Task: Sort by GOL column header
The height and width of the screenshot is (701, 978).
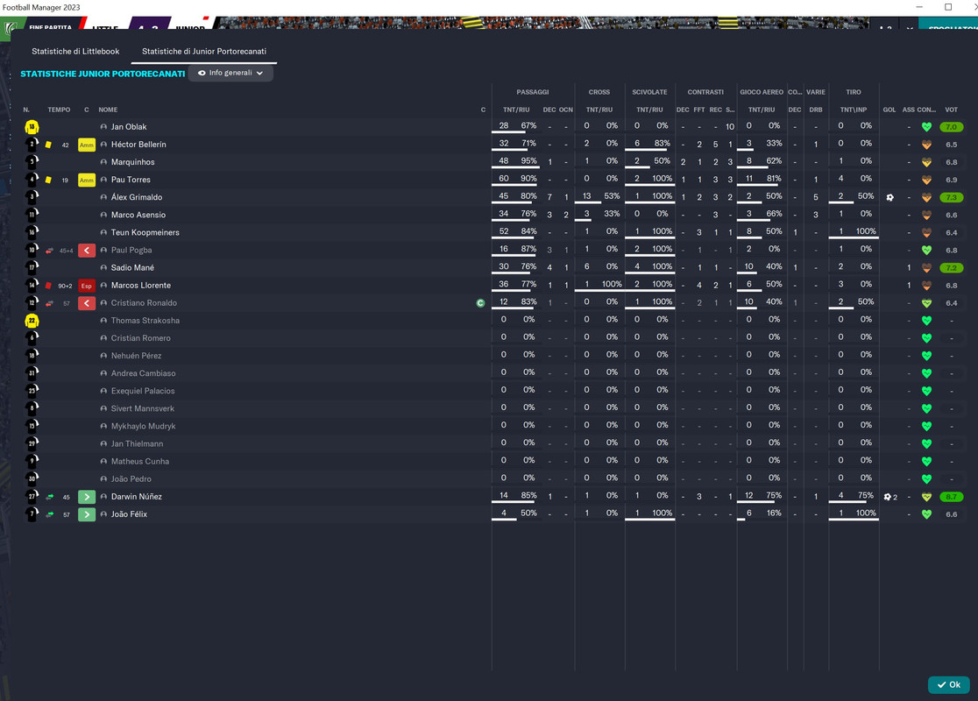Action: 889,110
